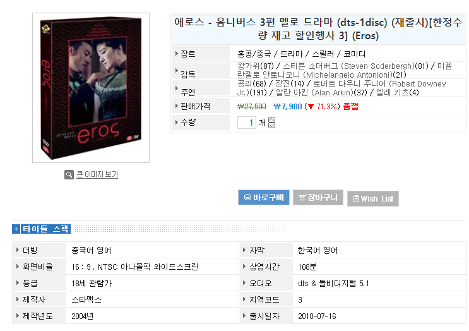Screen dimensions: 469x331
Task: Click actor link 공리(68)
Action: (252, 83)
